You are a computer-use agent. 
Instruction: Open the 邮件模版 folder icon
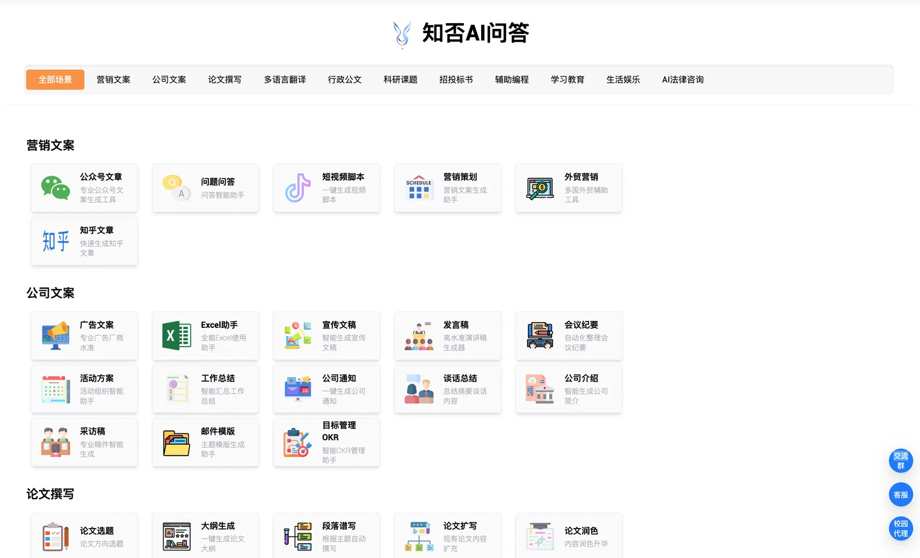[x=176, y=442]
